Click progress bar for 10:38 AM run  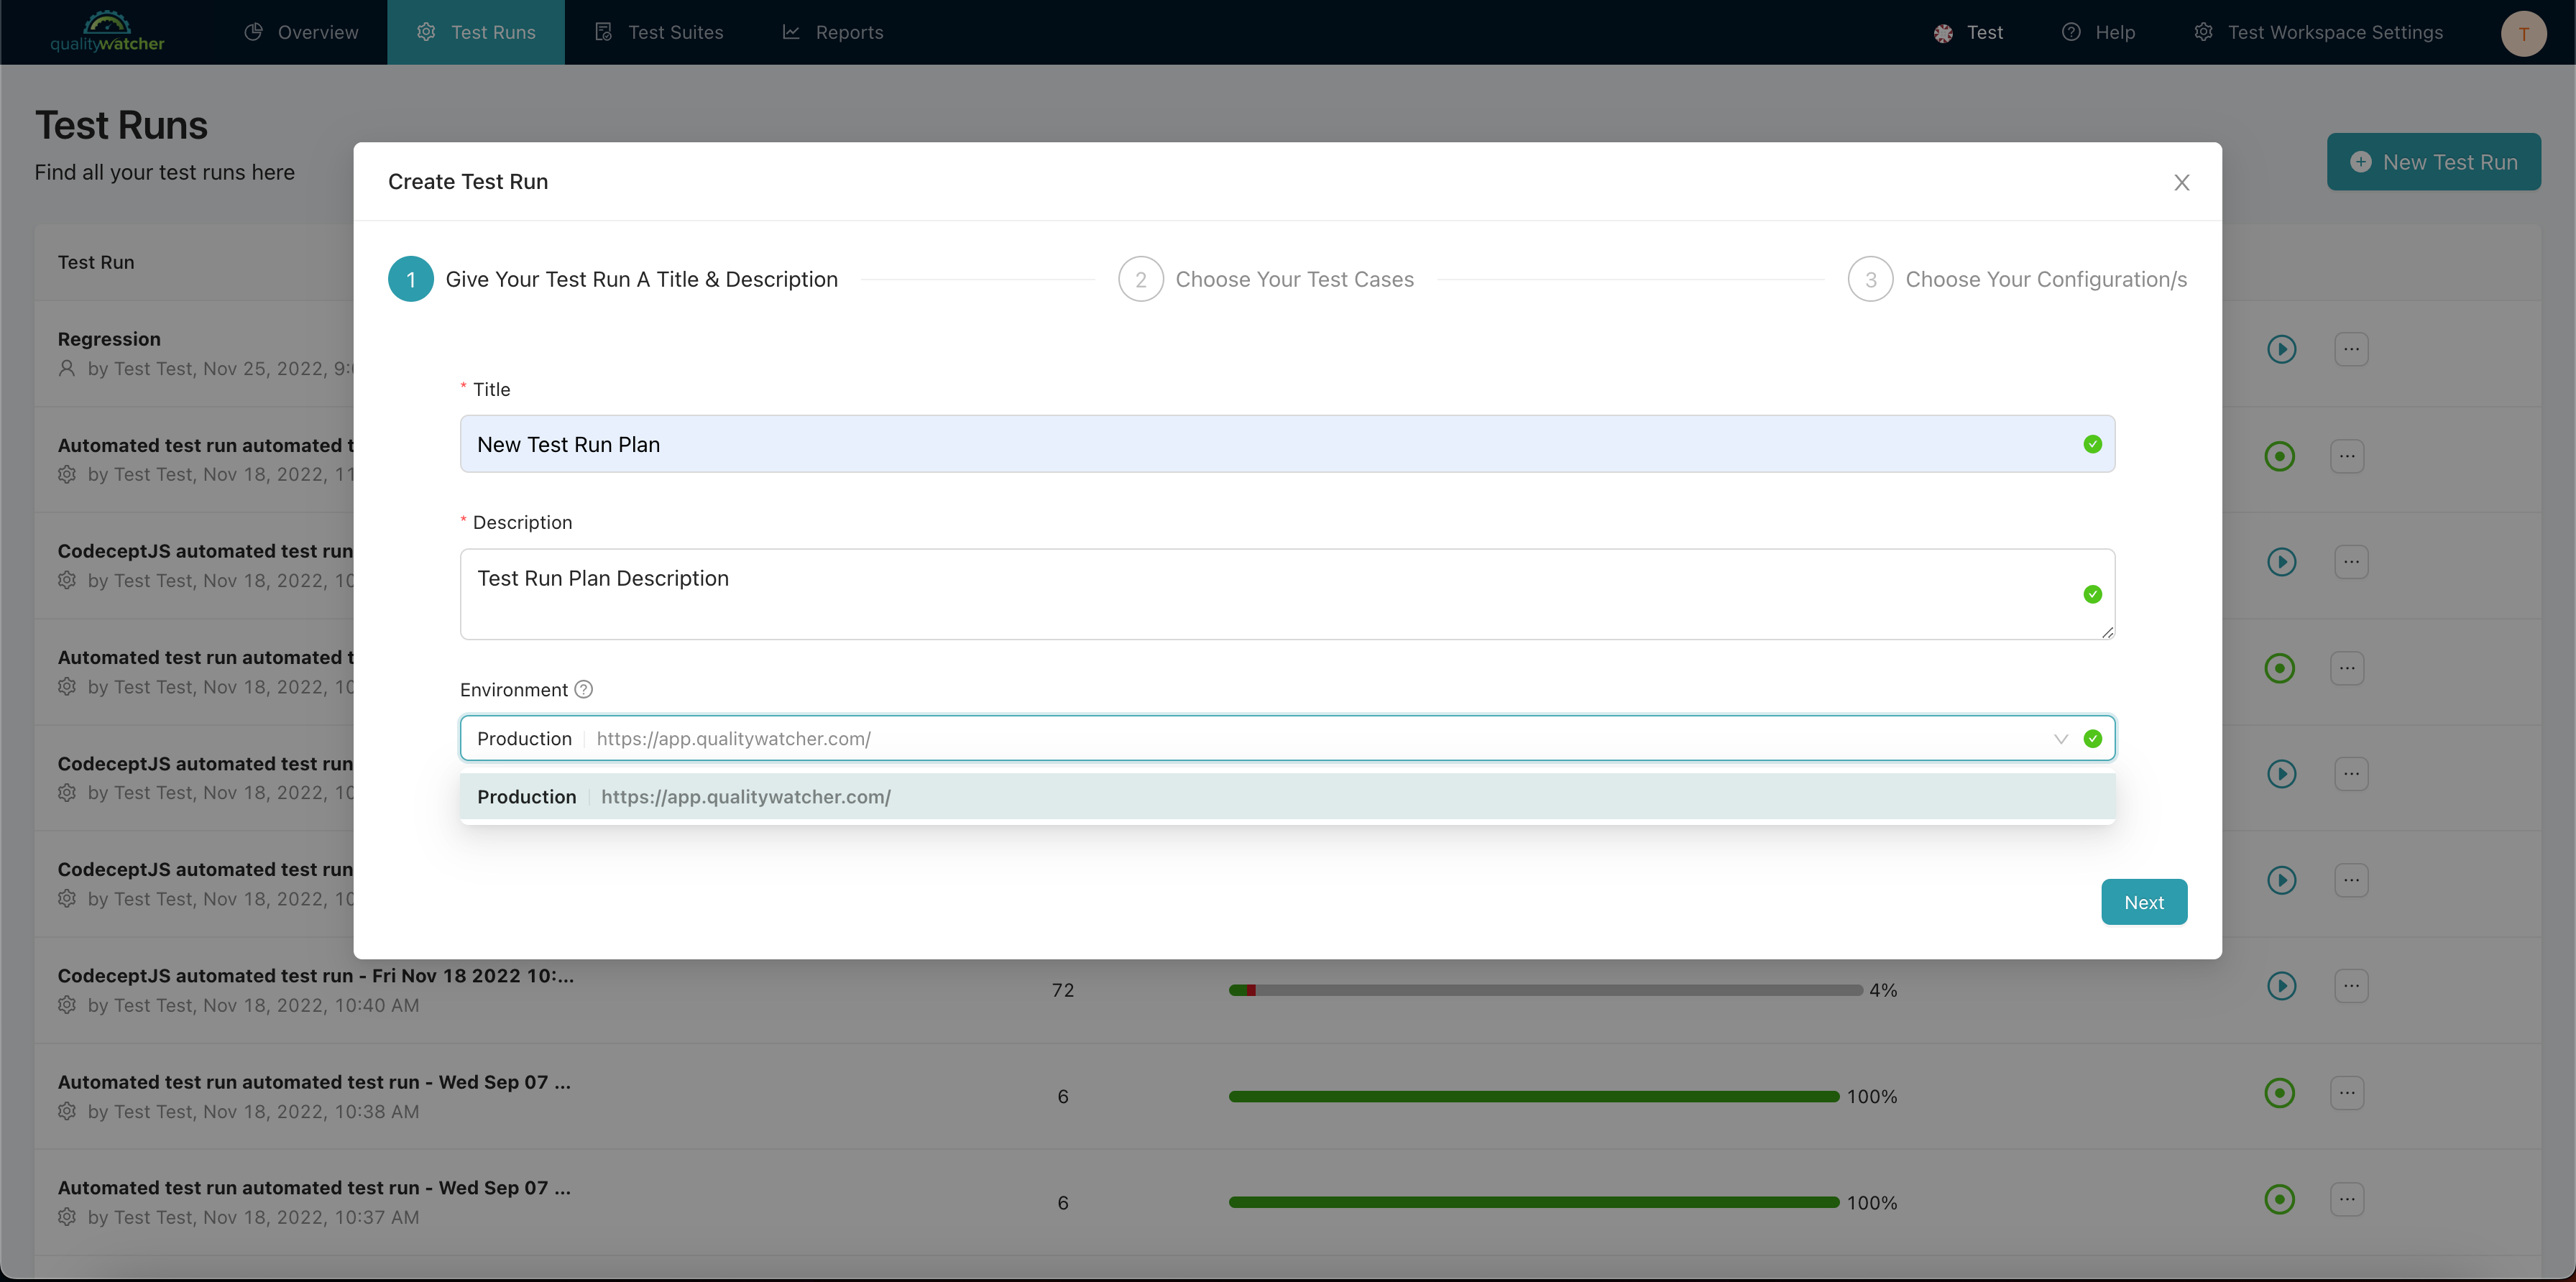pyautogui.click(x=1534, y=1096)
